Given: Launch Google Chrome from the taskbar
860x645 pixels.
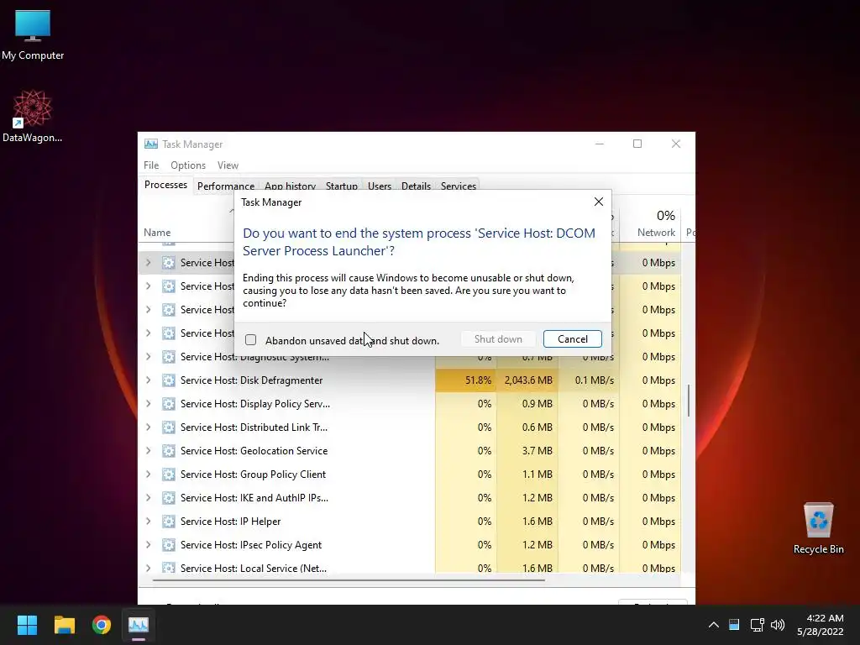Looking at the screenshot, I should [x=102, y=625].
